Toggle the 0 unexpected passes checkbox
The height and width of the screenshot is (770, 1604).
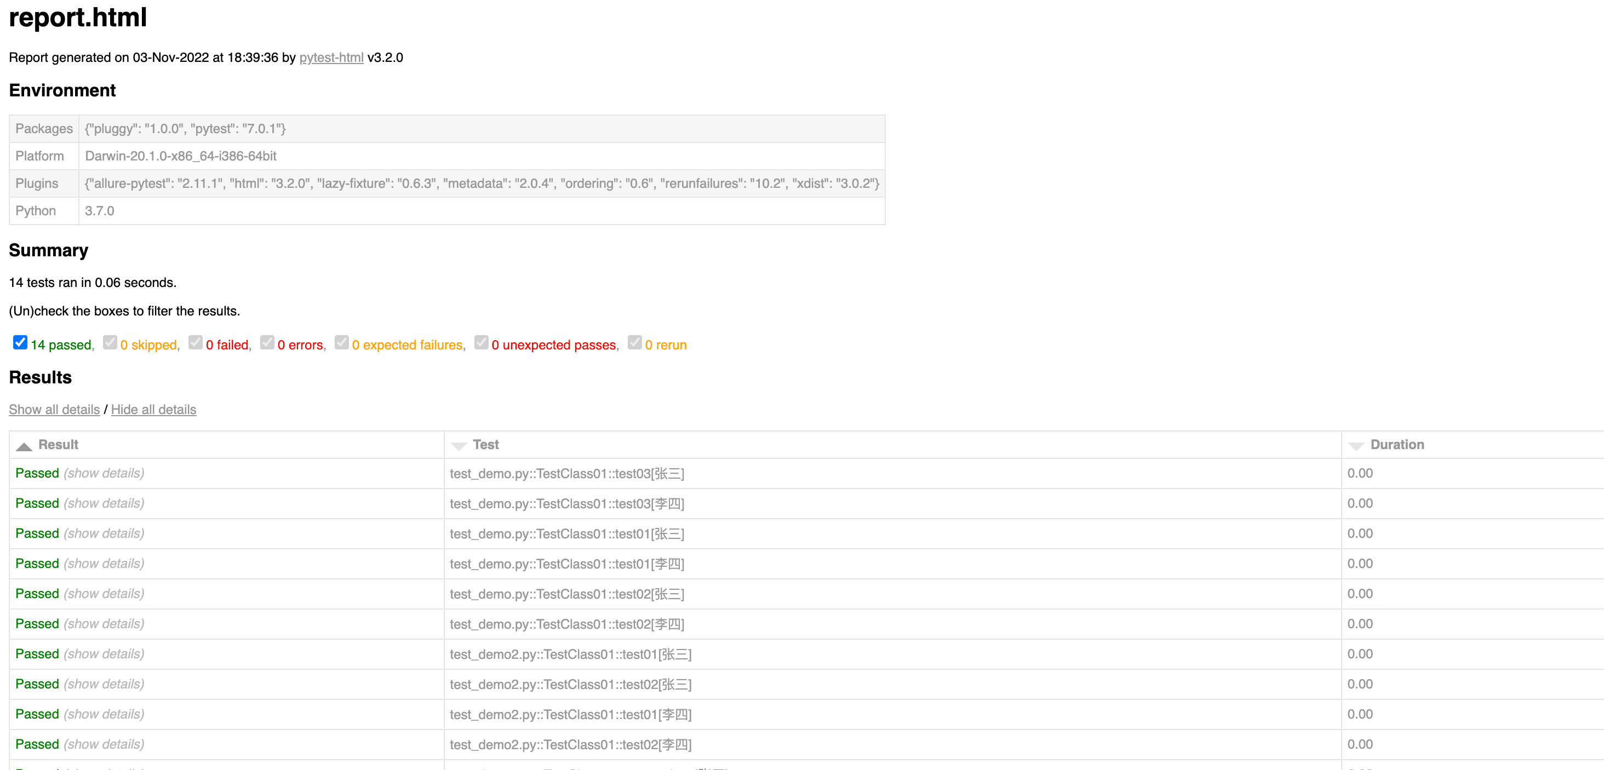[480, 342]
